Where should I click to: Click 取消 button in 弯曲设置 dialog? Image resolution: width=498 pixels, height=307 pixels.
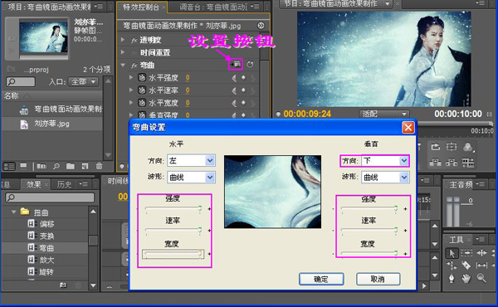click(378, 279)
